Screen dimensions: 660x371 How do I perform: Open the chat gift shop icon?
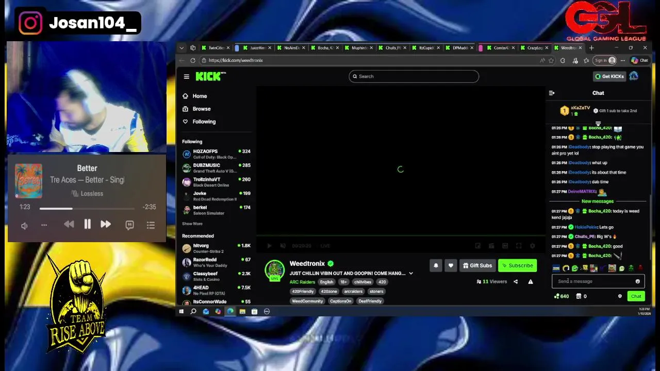coord(579,296)
